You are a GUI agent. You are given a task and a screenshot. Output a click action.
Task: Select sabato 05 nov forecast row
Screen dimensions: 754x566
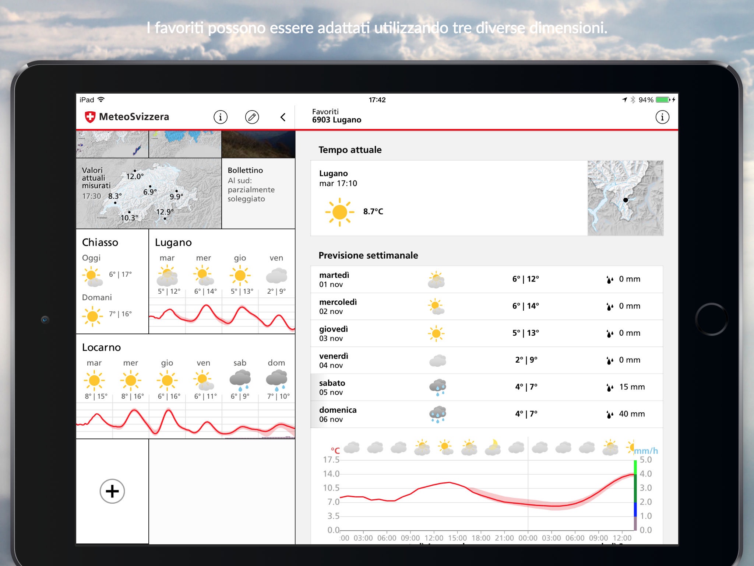pyautogui.click(x=487, y=387)
